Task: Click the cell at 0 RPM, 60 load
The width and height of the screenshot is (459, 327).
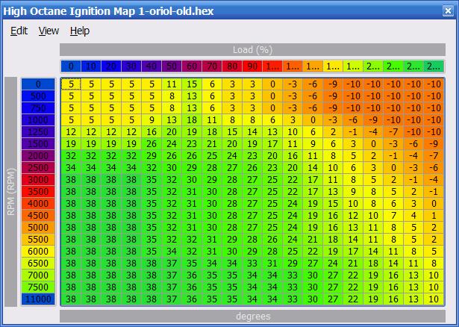Action: 192,84
